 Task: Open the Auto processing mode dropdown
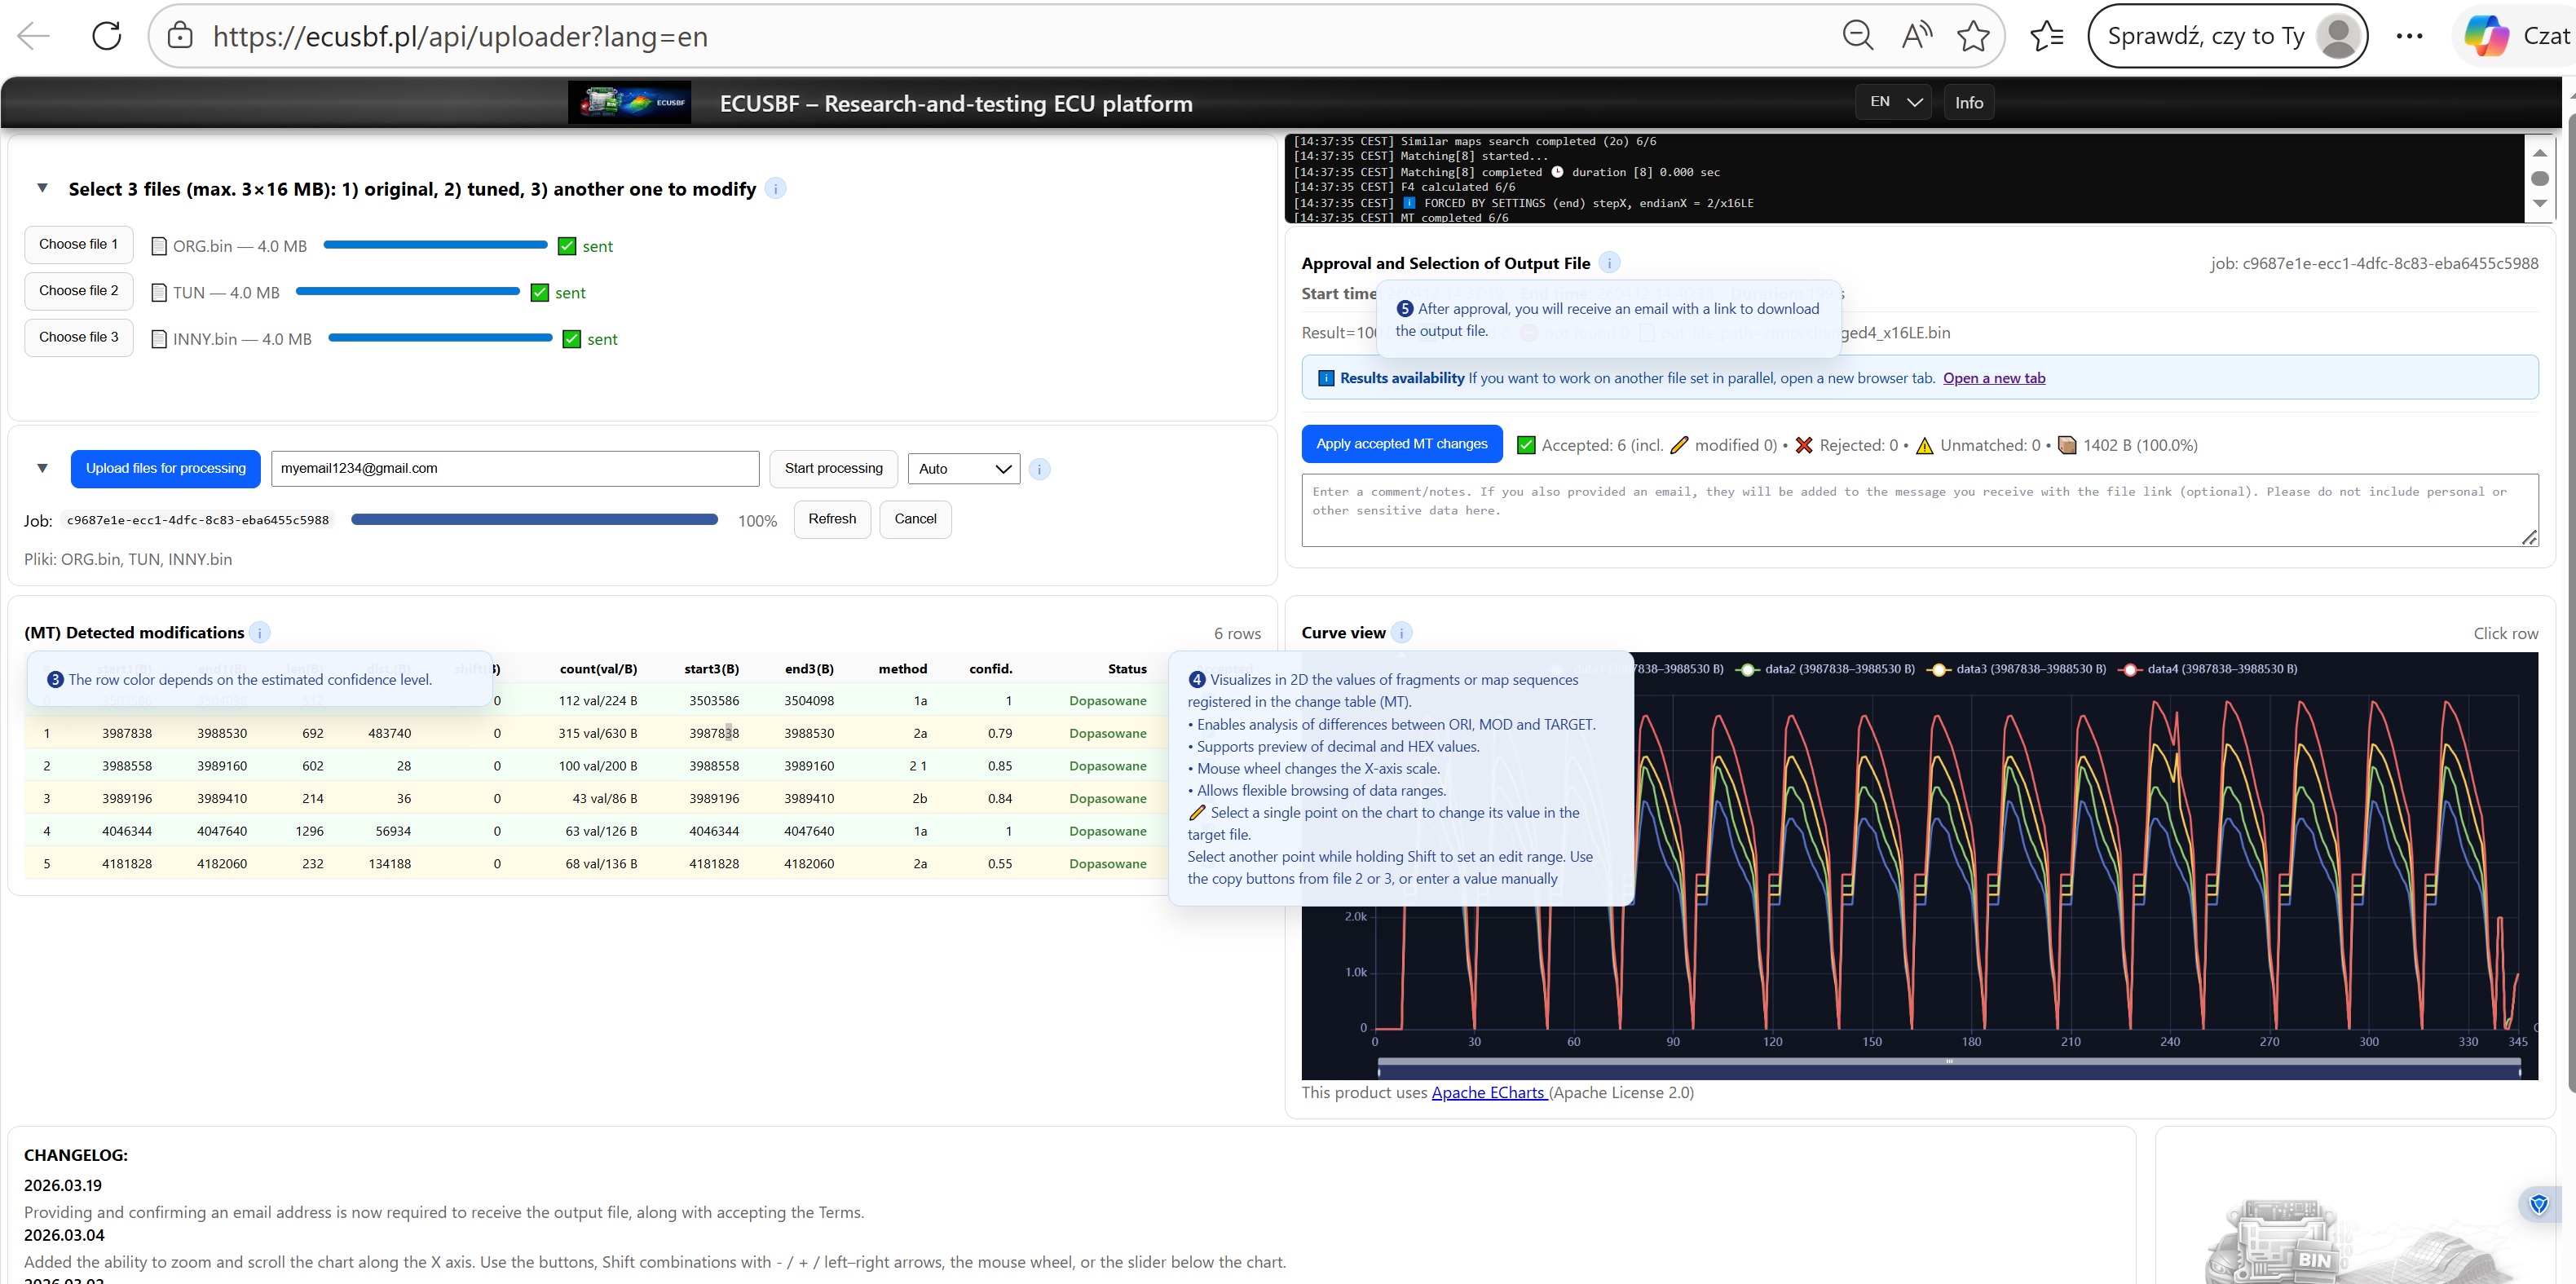(x=961, y=468)
